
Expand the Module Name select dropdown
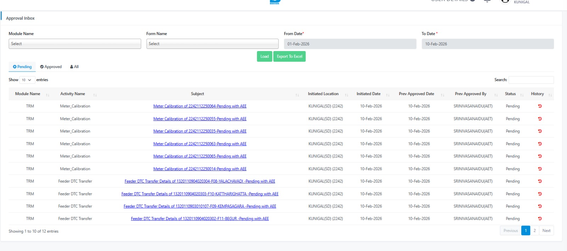point(75,44)
